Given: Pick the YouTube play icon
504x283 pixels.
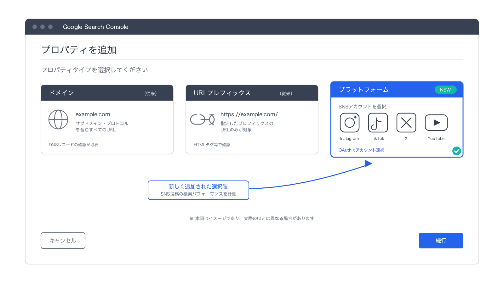Looking at the screenshot, I should 436,123.
